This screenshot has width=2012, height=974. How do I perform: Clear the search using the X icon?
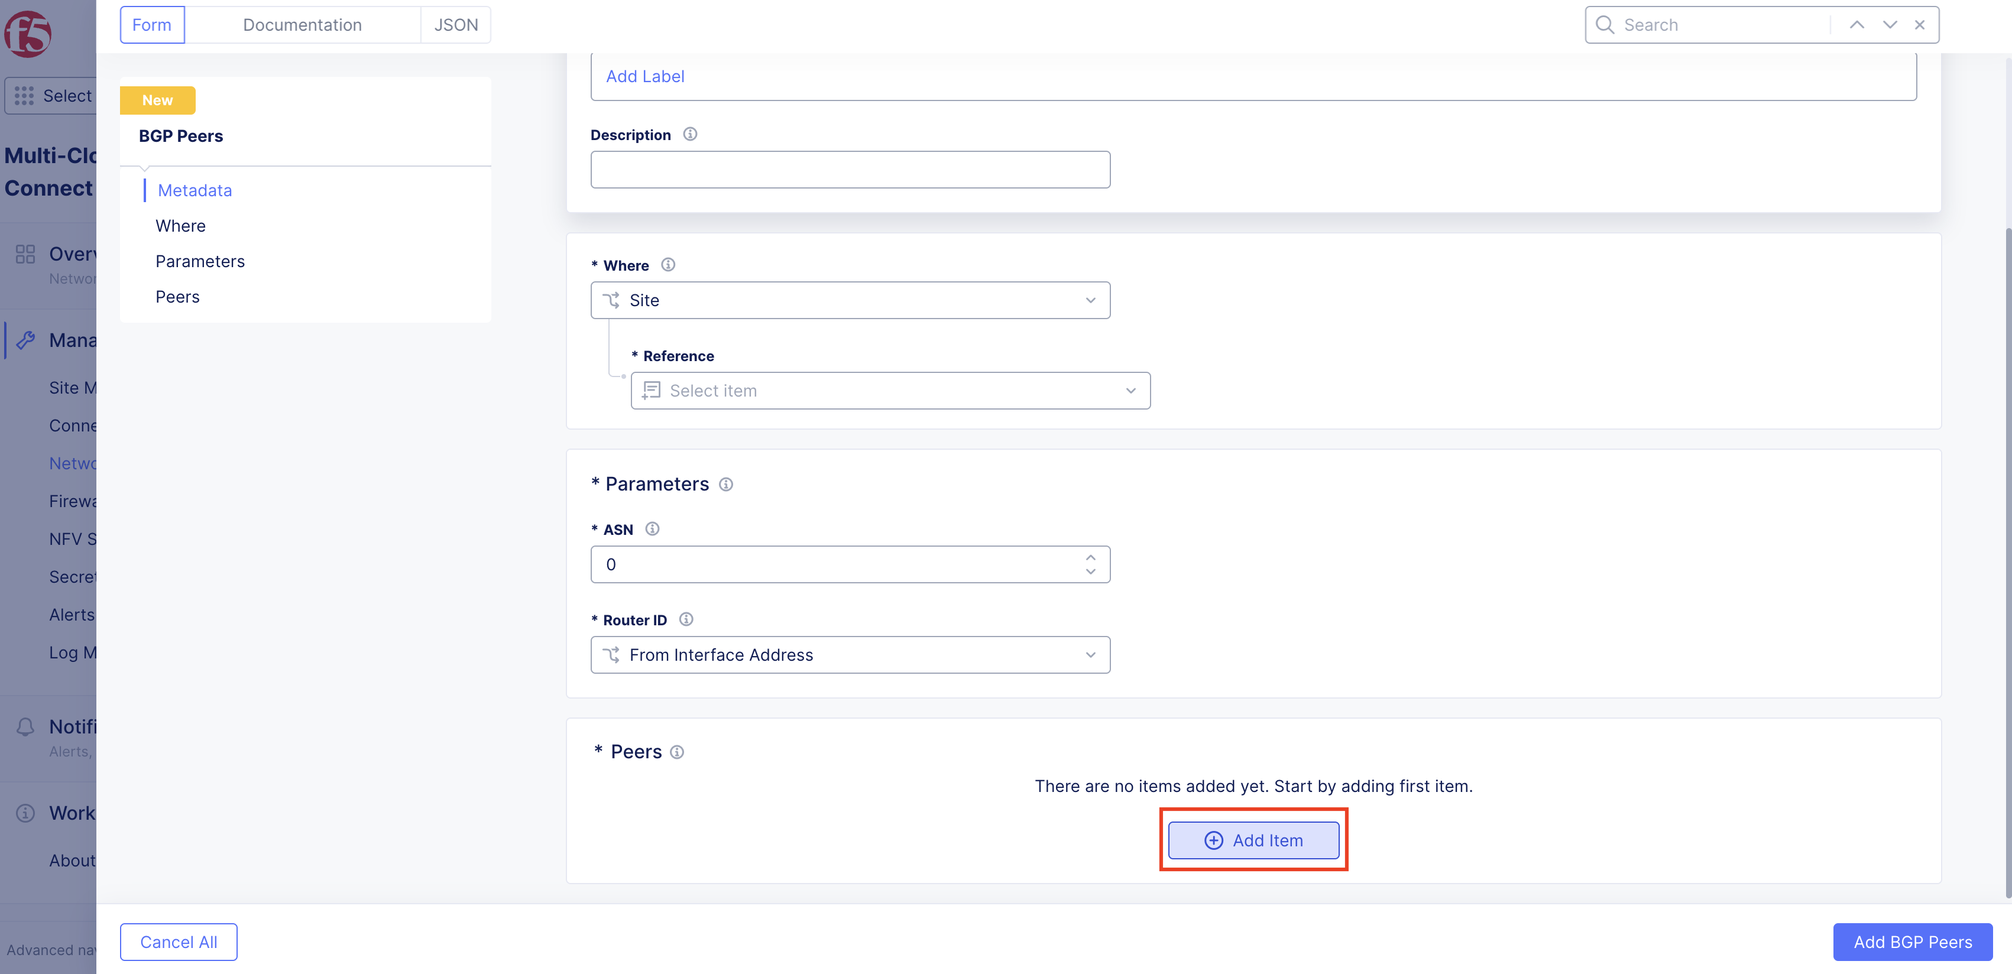pyautogui.click(x=1920, y=24)
